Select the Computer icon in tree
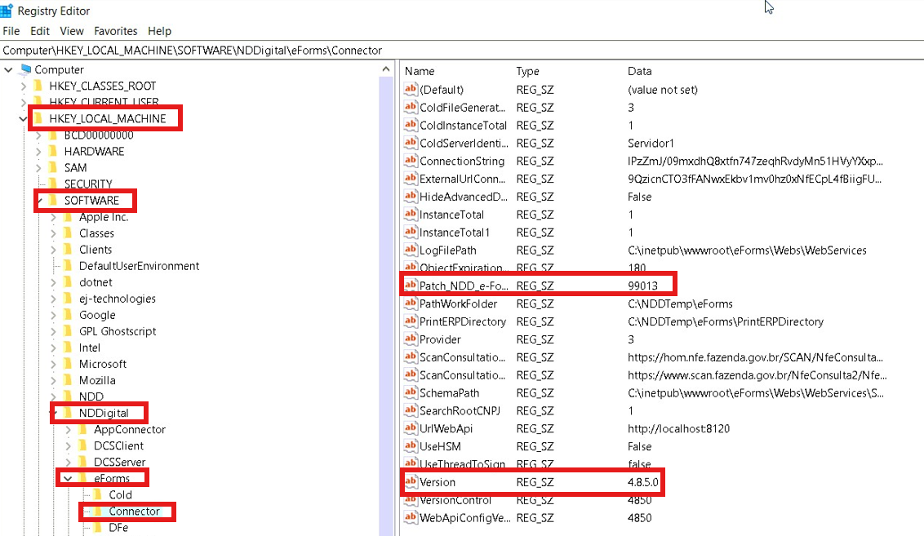The width and height of the screenshot is (924, 536). 25,69
